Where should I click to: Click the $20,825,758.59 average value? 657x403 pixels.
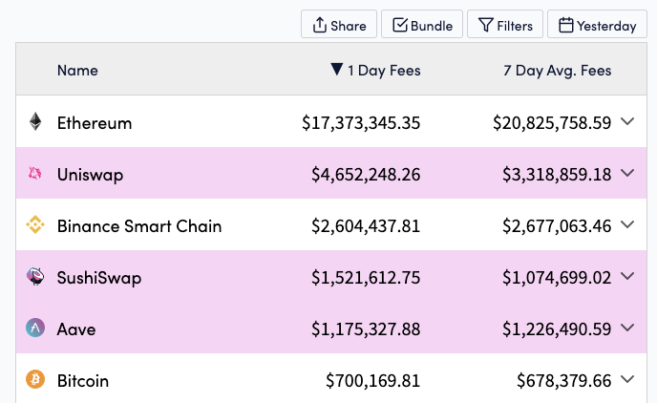[552, 123]
